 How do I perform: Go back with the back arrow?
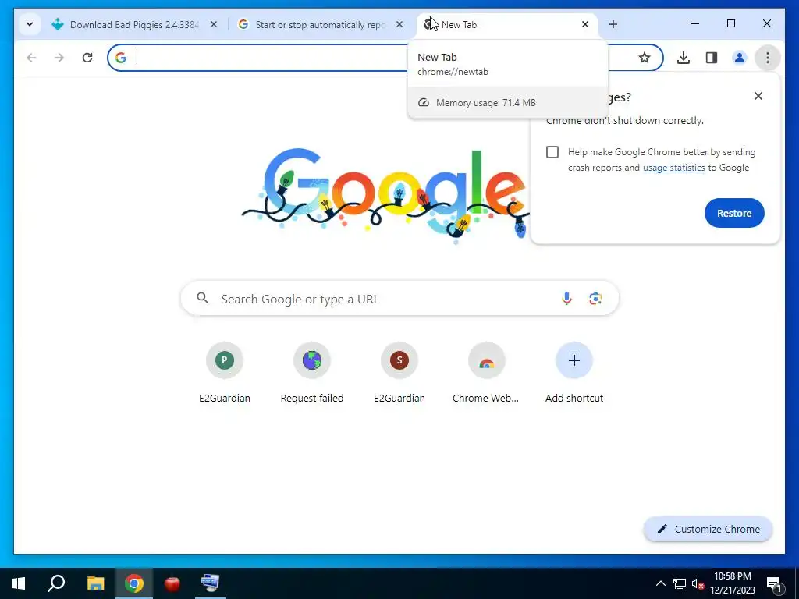31,58
